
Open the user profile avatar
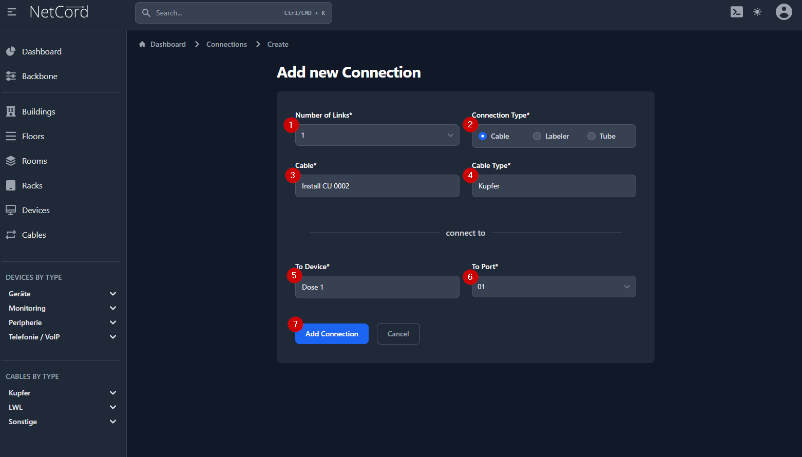(x=784, y=12)
